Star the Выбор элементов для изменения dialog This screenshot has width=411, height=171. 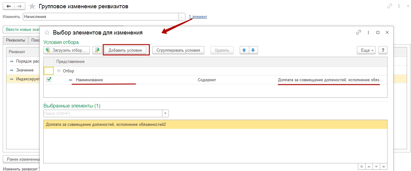(47, 32)
